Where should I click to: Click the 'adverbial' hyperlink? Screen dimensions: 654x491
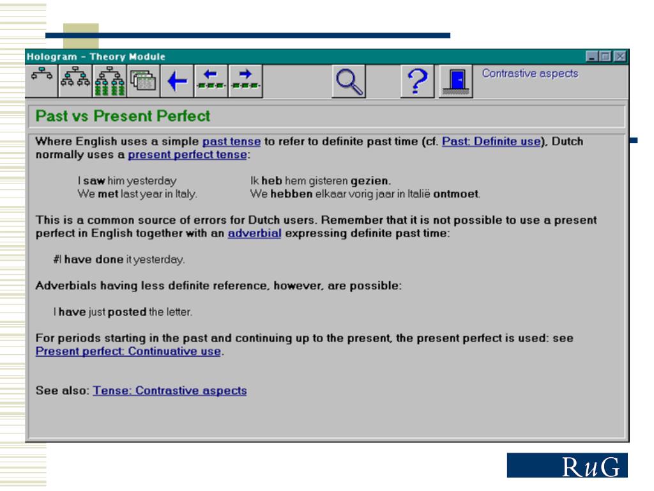(x=254, y=233)
